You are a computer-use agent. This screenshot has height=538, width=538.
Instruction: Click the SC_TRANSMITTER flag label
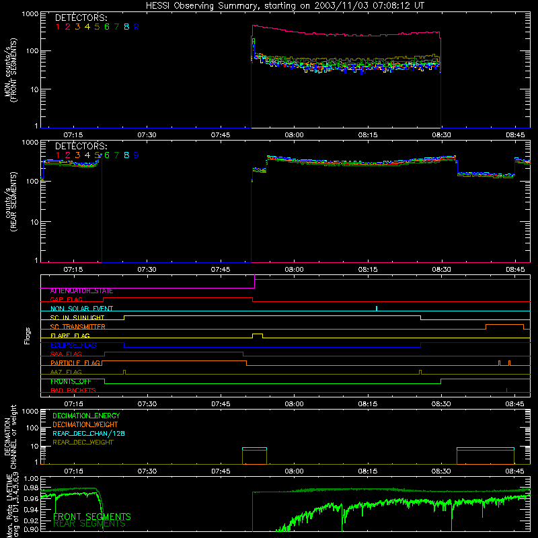78,327
